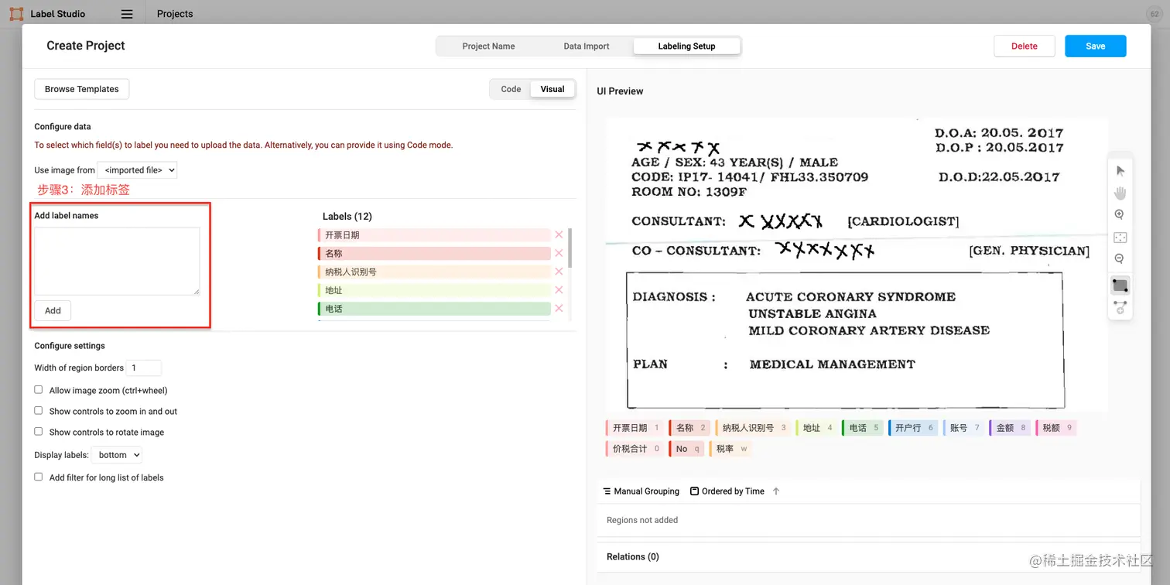
Task: Open the user avatar in top corner
Action: coord(1155,14)
